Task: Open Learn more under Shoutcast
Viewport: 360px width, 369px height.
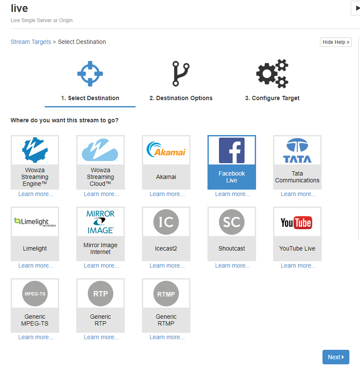Action: [233, 265]
